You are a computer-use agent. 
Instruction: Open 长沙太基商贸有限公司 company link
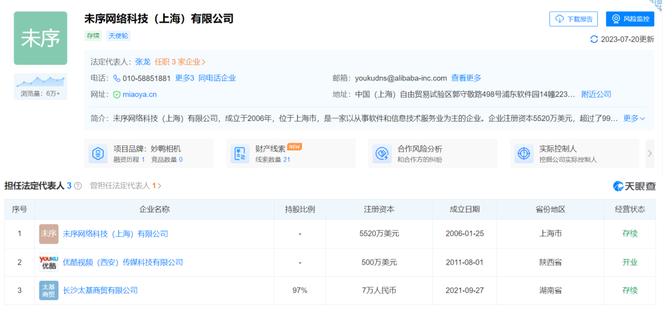100,290
